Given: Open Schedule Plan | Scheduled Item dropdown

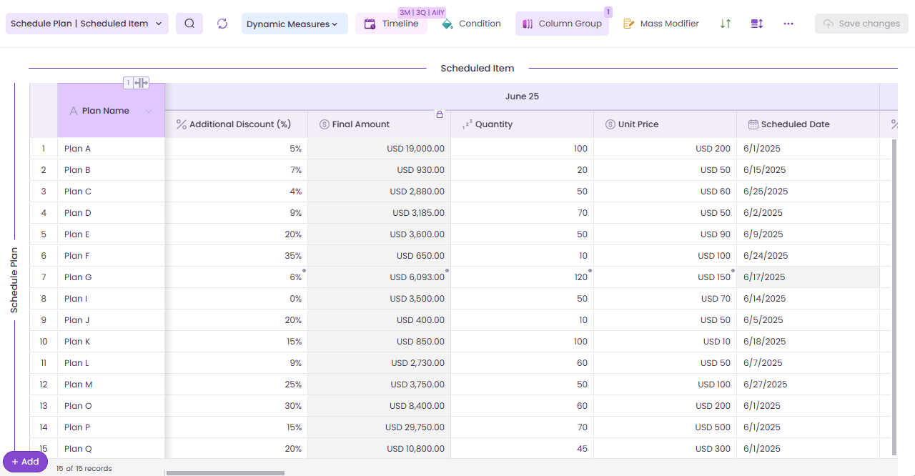Looking at the screenshot, I should pos(87,24).
